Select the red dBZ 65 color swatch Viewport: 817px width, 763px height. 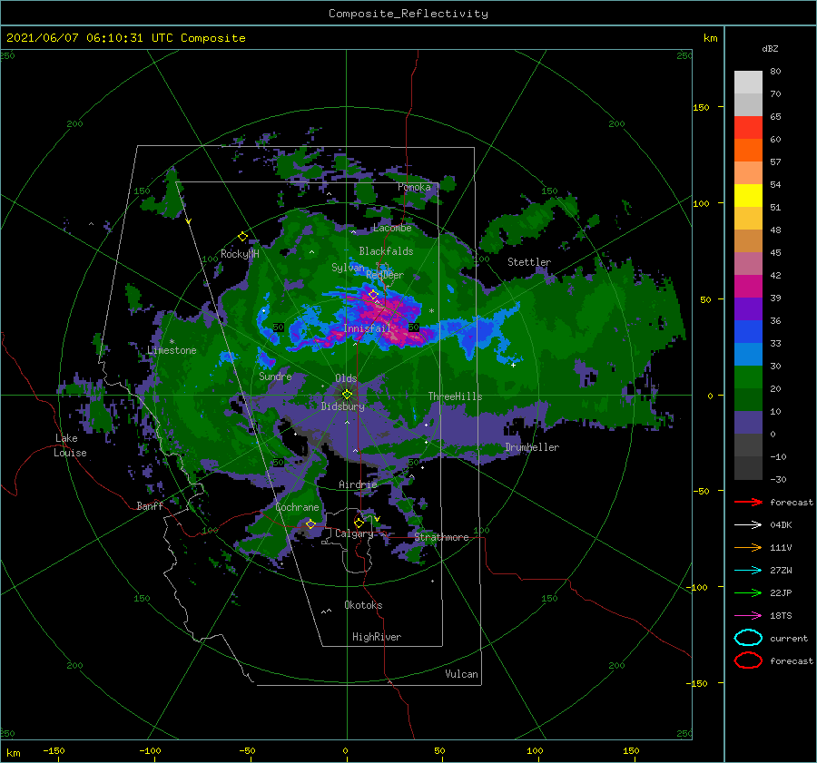click(748, 127)
